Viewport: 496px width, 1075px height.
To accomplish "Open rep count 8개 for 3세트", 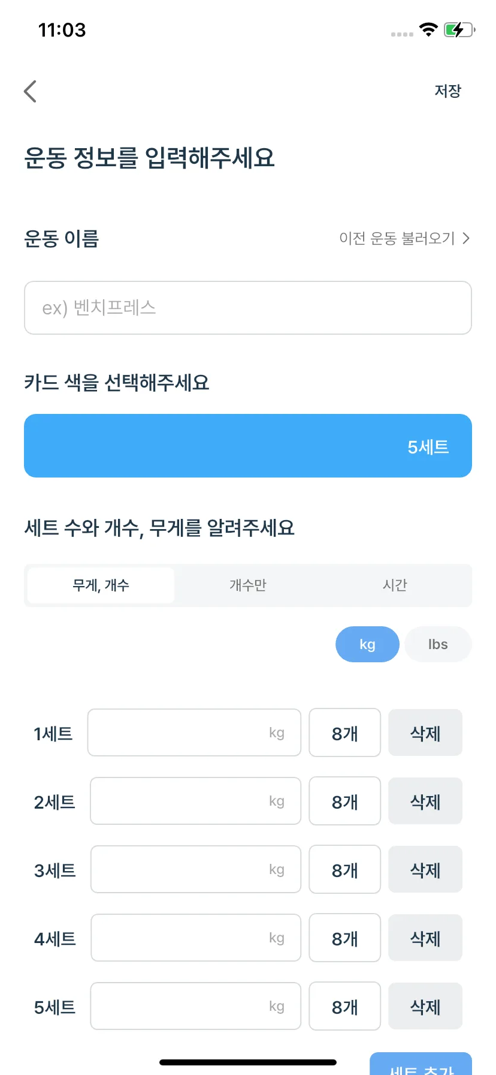I will [x=345, y=869].
